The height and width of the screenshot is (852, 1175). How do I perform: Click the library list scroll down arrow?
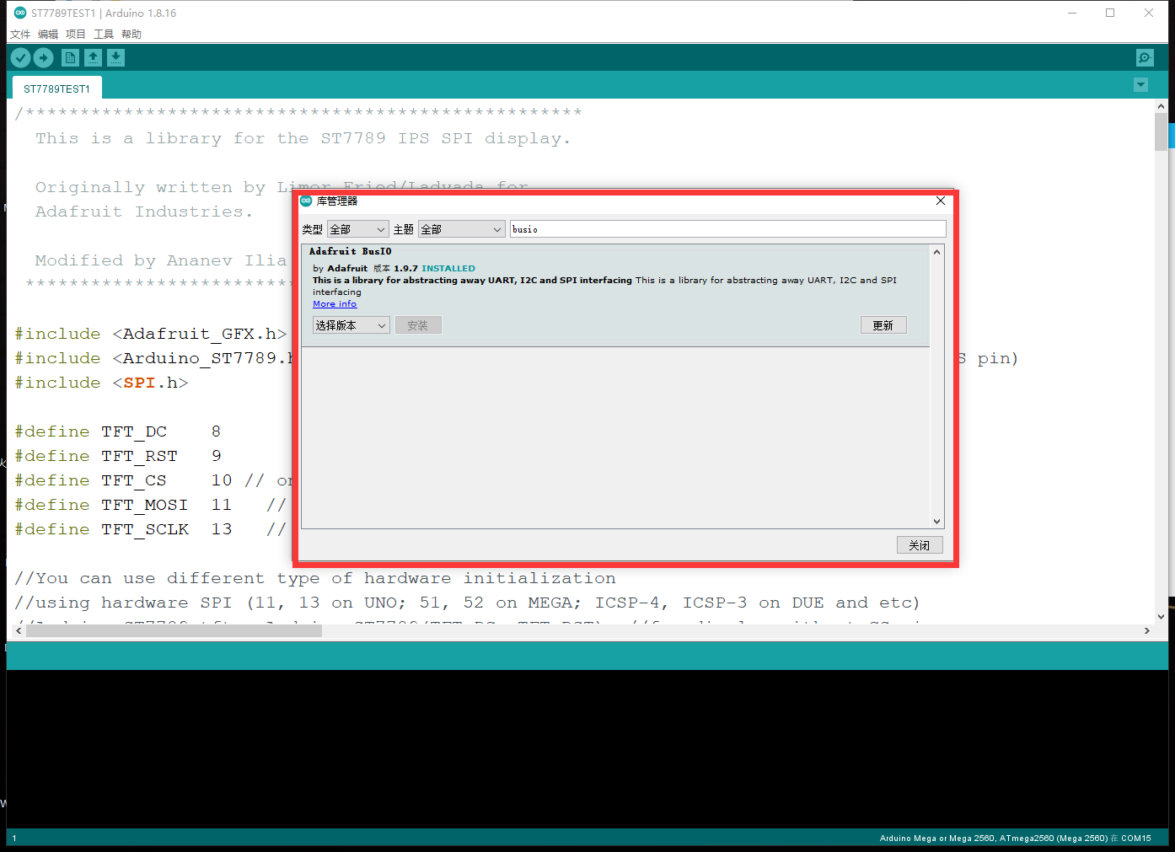pos(936,522)
